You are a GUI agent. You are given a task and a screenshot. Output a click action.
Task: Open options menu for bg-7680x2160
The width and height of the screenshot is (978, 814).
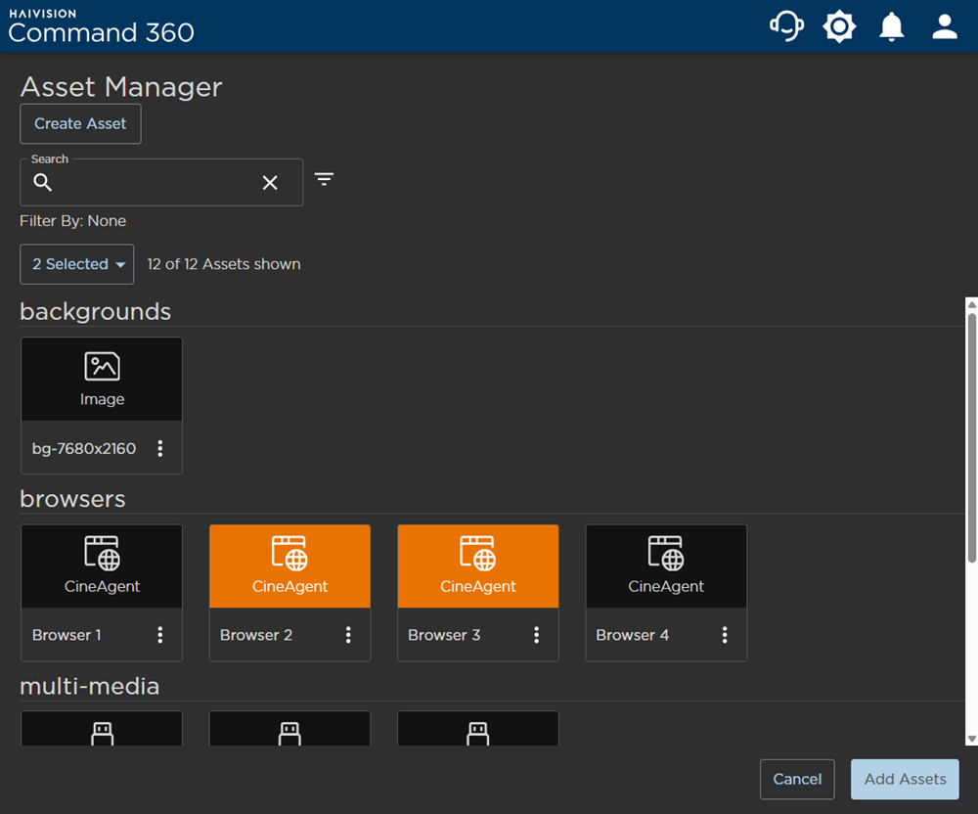pos(160,448)
